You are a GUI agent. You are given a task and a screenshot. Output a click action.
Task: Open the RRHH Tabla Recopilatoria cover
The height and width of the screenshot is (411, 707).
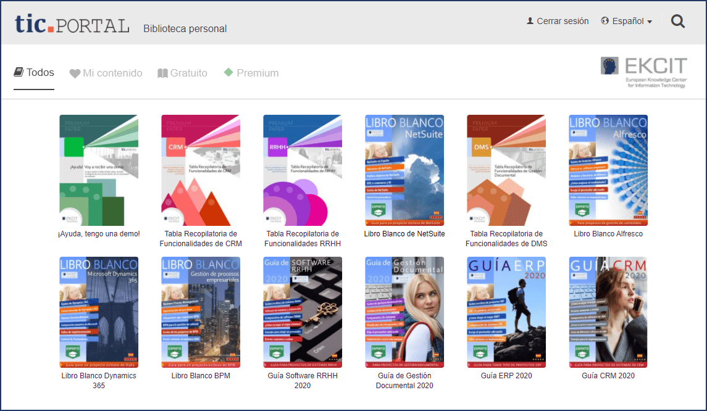click(x=303, y=170)
